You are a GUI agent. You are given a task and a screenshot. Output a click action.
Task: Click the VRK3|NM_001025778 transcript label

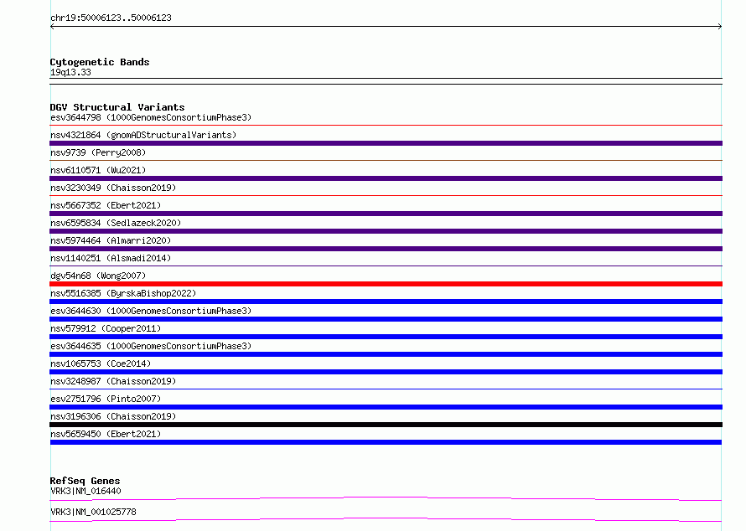93,512
